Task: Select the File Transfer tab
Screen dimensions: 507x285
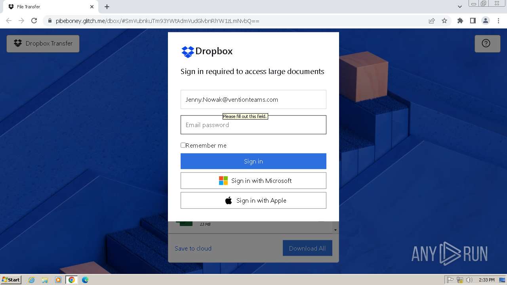Action: point(51,7)
